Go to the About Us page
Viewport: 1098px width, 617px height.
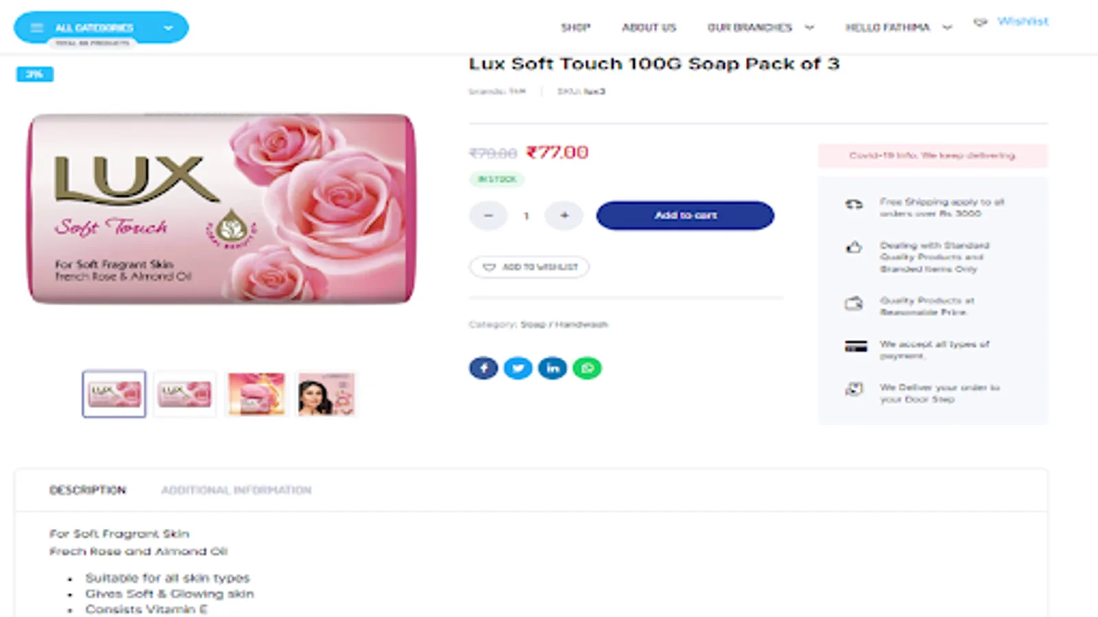coord(649,27)
